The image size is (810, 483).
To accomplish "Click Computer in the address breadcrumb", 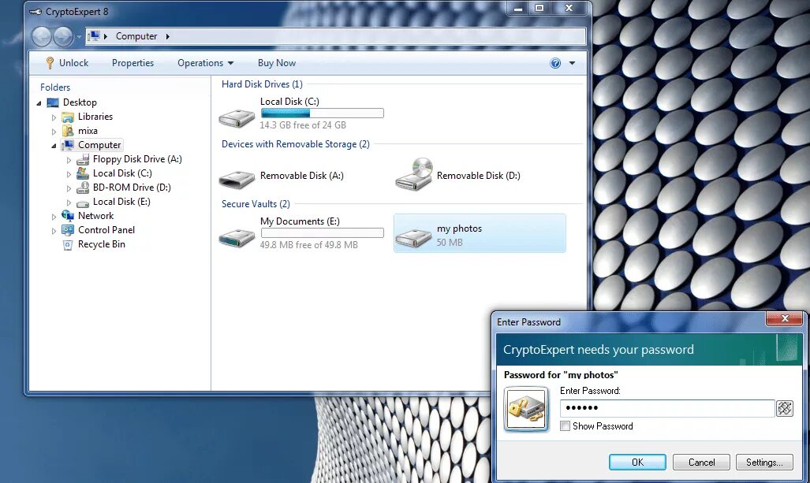I will pos(136,36).
